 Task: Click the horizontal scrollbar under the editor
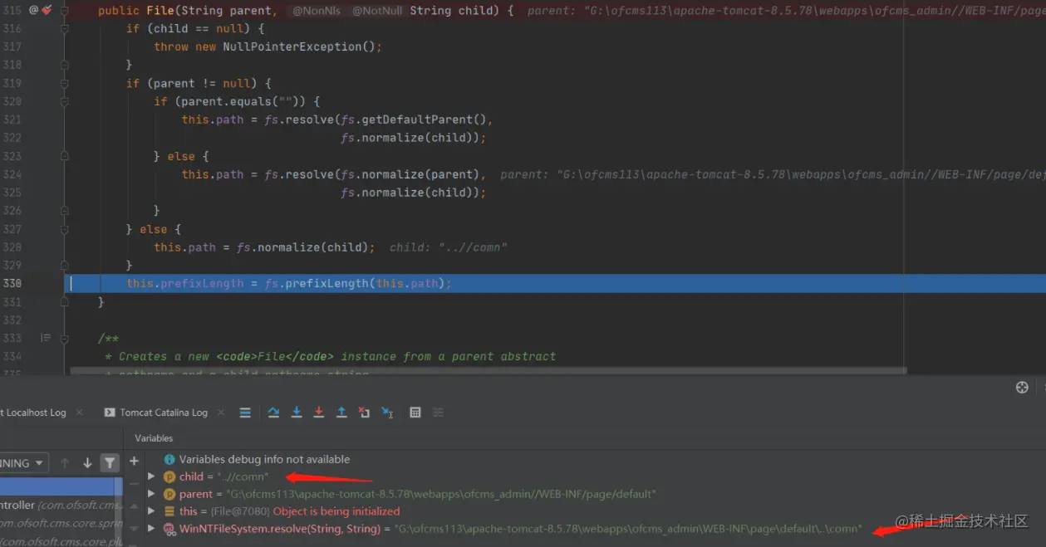(489, 371)
